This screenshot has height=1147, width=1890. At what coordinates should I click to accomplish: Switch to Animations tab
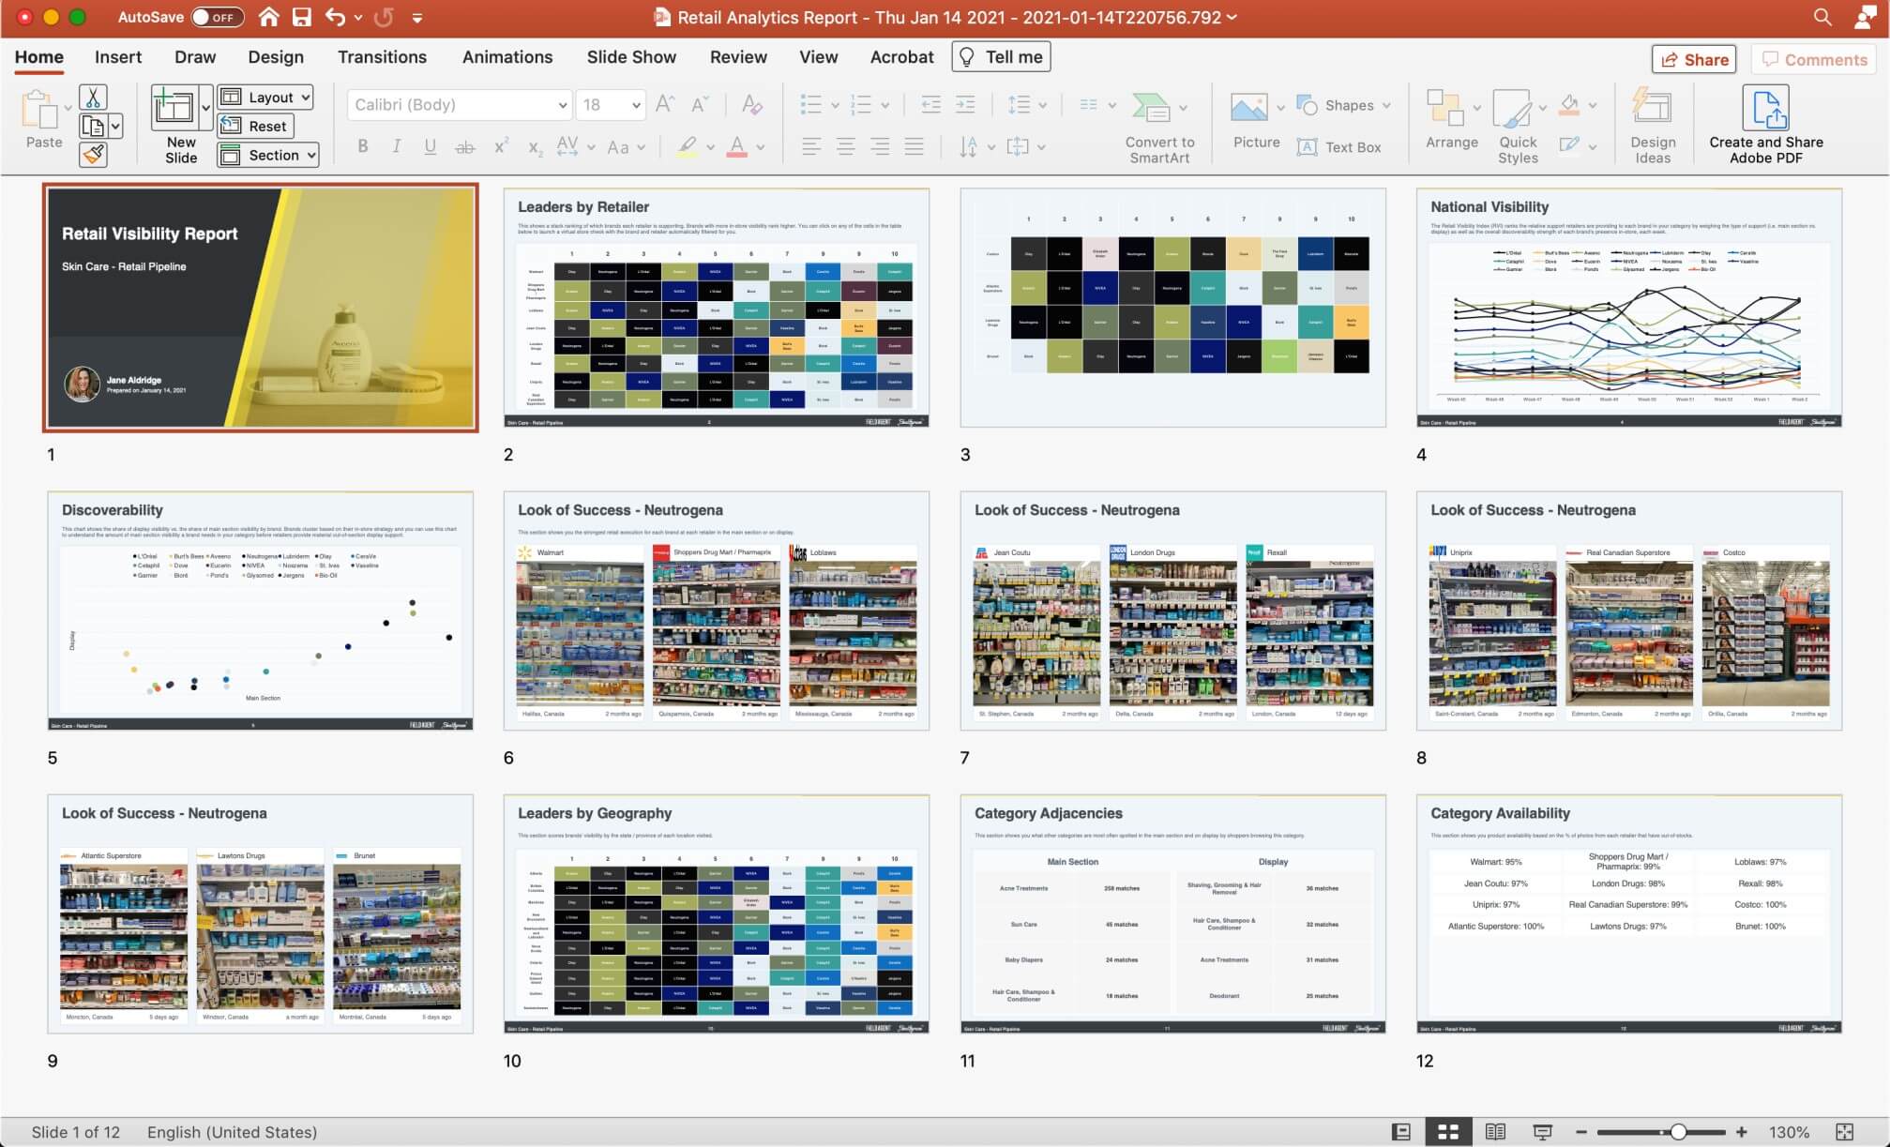click(x=507, y=57)
